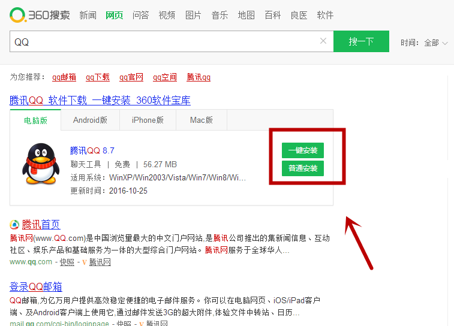Image resolution: width=454 pixels, height=326 pixels.
Task: Open the qq官网 suggestion
Action: pos(131,77)
